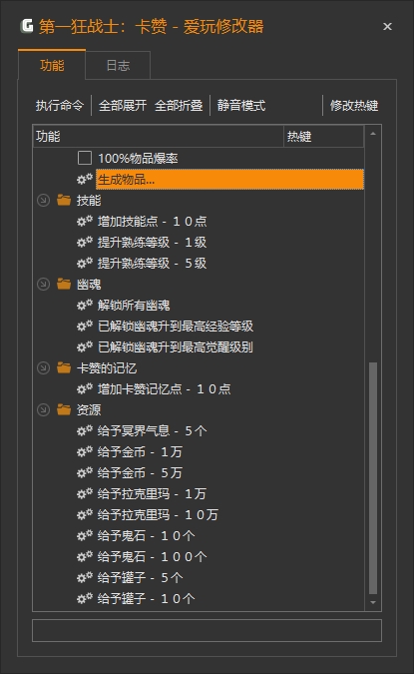Toggle 静音模式 in the toolbar
Image resolution: width=414 pixels, height=674 pixels.
click(x=241, y=105)
